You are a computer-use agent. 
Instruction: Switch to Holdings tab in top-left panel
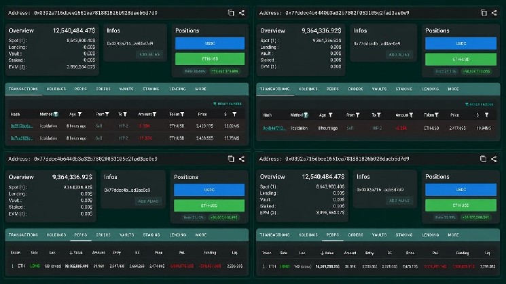[56, 89]
